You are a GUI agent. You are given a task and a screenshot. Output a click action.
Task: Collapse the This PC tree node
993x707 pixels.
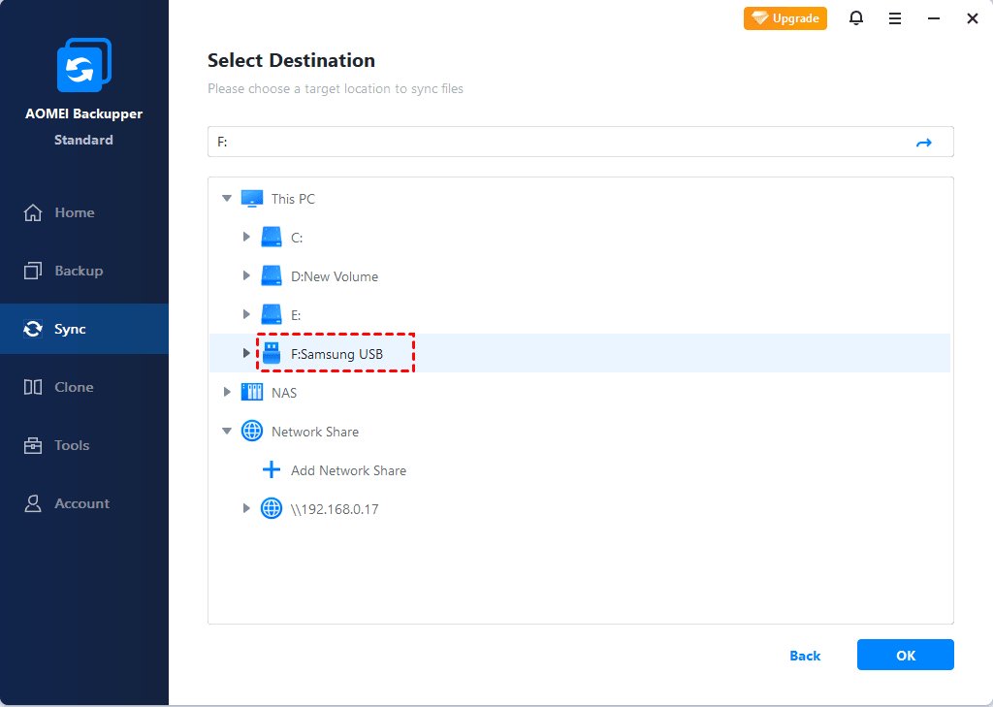[x=227, y=199]
